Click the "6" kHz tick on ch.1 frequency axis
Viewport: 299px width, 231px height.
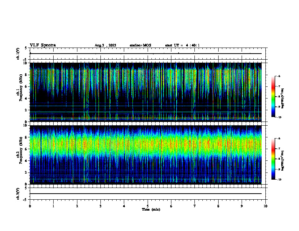click(26, 86)
